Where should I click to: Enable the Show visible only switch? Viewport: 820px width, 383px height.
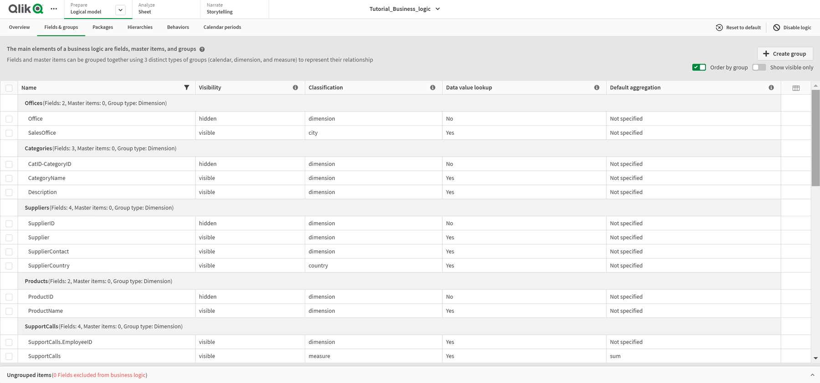pyautogui.click(x=759, y=67)
